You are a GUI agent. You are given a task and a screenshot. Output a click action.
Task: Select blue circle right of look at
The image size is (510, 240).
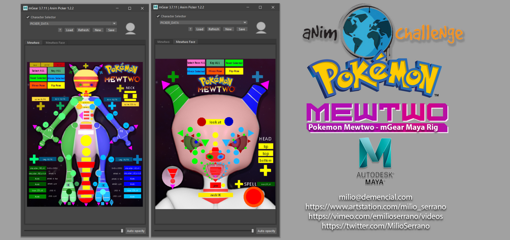[229, 122]
